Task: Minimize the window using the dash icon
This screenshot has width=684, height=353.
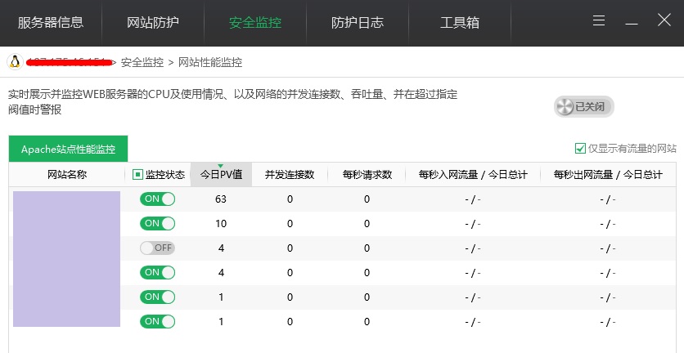Action: point(632,22)
